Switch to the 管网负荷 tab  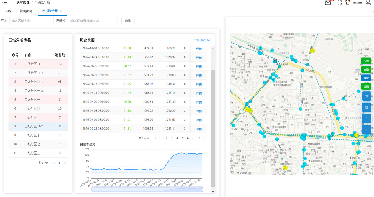(26, 11)
